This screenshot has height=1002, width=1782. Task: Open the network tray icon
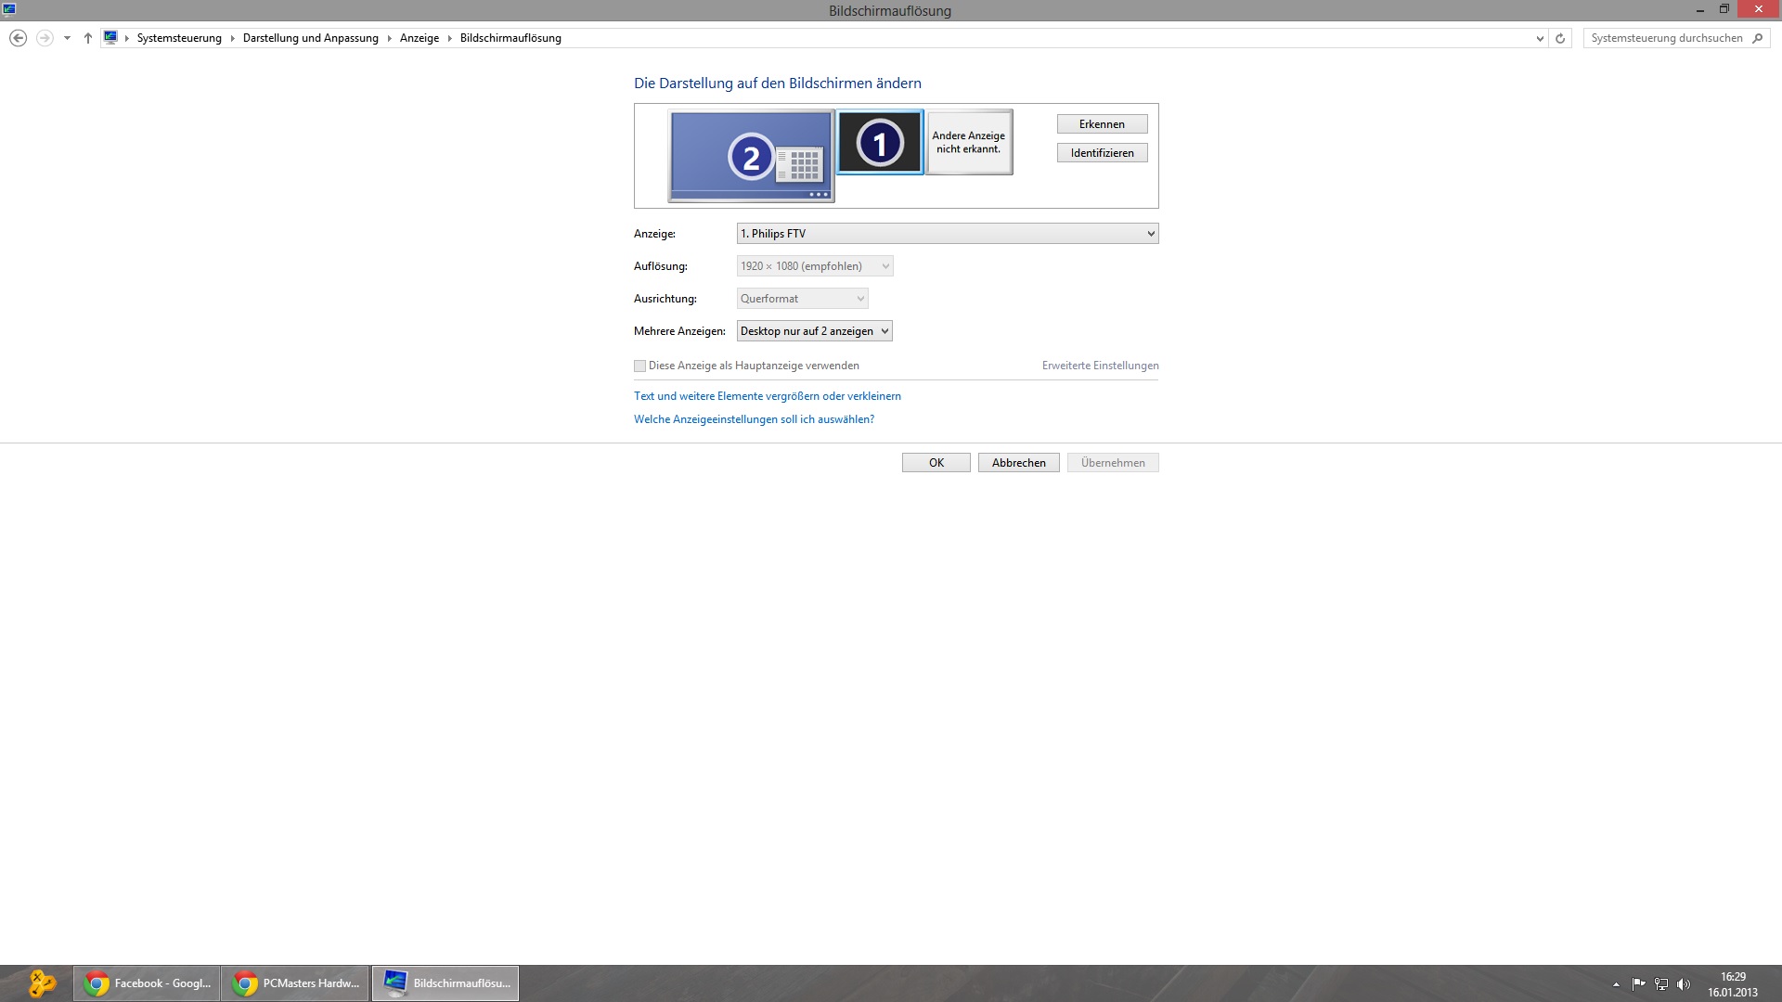(x=1661, y=984)
